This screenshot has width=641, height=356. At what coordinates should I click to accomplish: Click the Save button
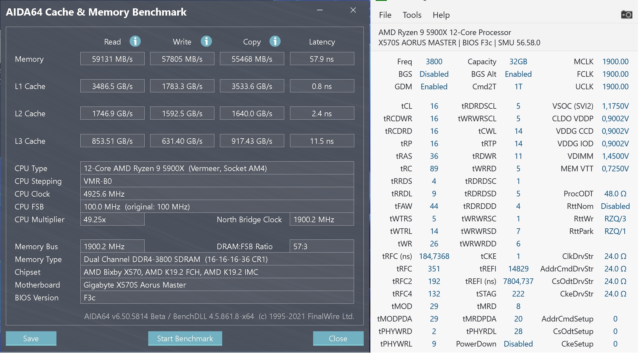tap(31, 338)
